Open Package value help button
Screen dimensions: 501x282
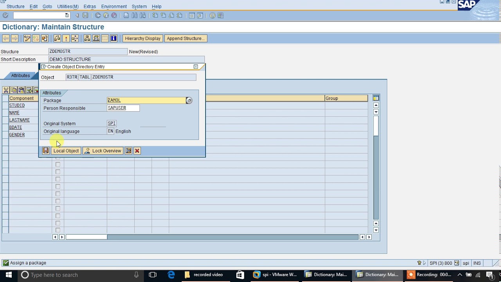tap(189, 101)
